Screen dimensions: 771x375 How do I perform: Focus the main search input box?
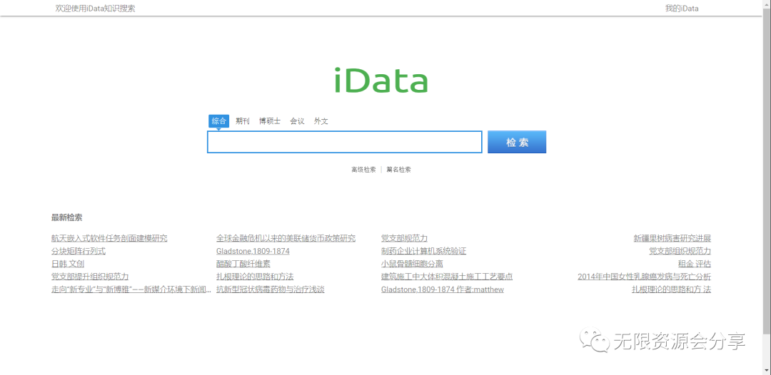pos(345,142)
